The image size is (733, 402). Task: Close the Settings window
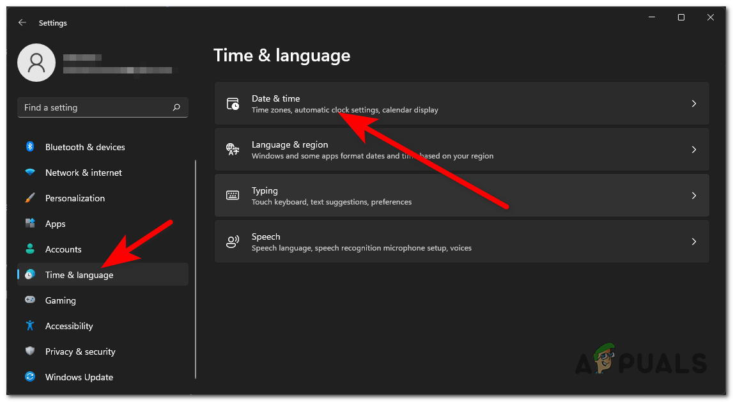point(711,17)
